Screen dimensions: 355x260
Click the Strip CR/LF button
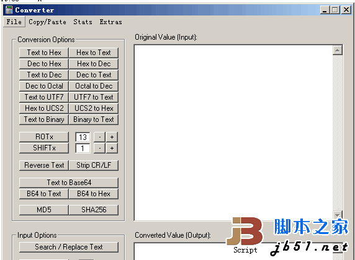tap(94, 165)
